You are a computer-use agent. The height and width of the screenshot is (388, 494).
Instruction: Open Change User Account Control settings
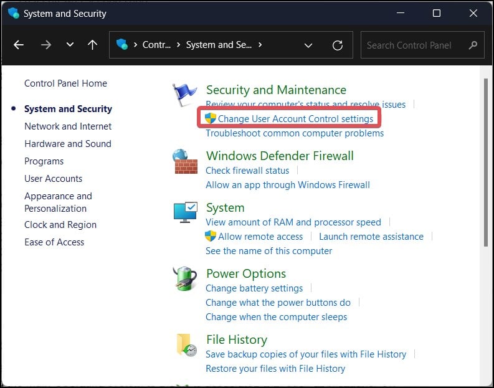(295, 118)
